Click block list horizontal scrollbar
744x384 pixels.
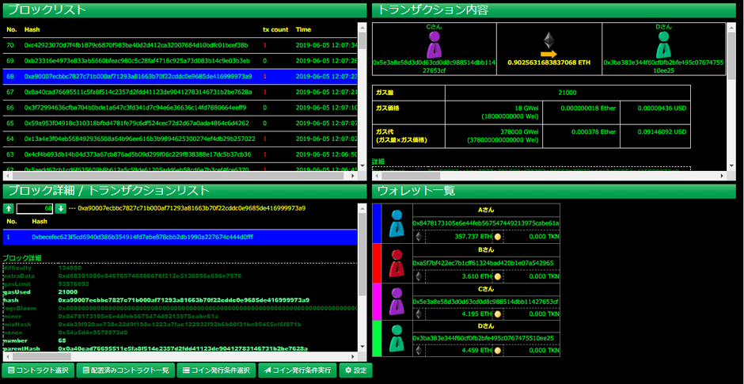click(180, 176)
